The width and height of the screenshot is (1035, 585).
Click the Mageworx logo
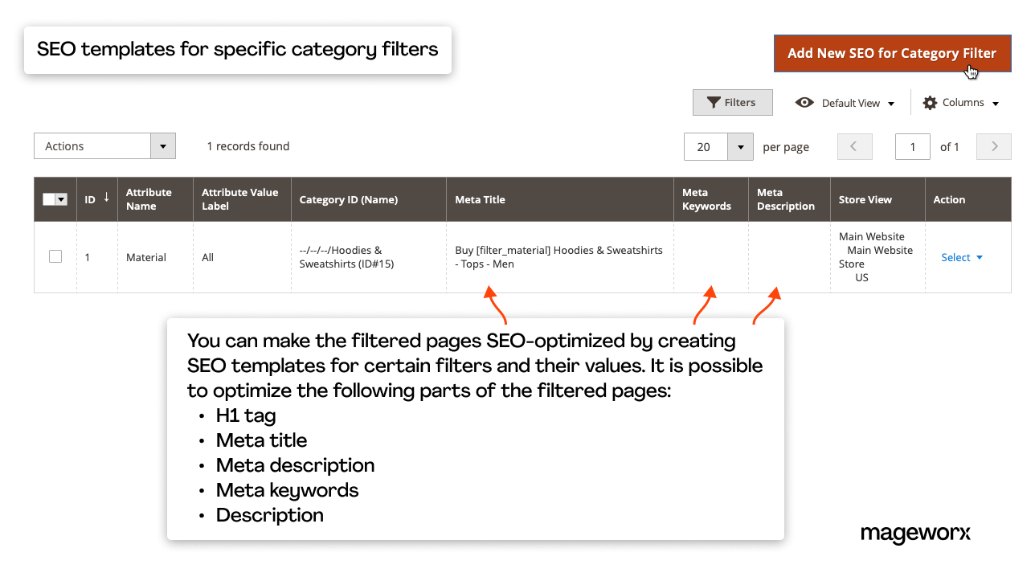point(915,534)
